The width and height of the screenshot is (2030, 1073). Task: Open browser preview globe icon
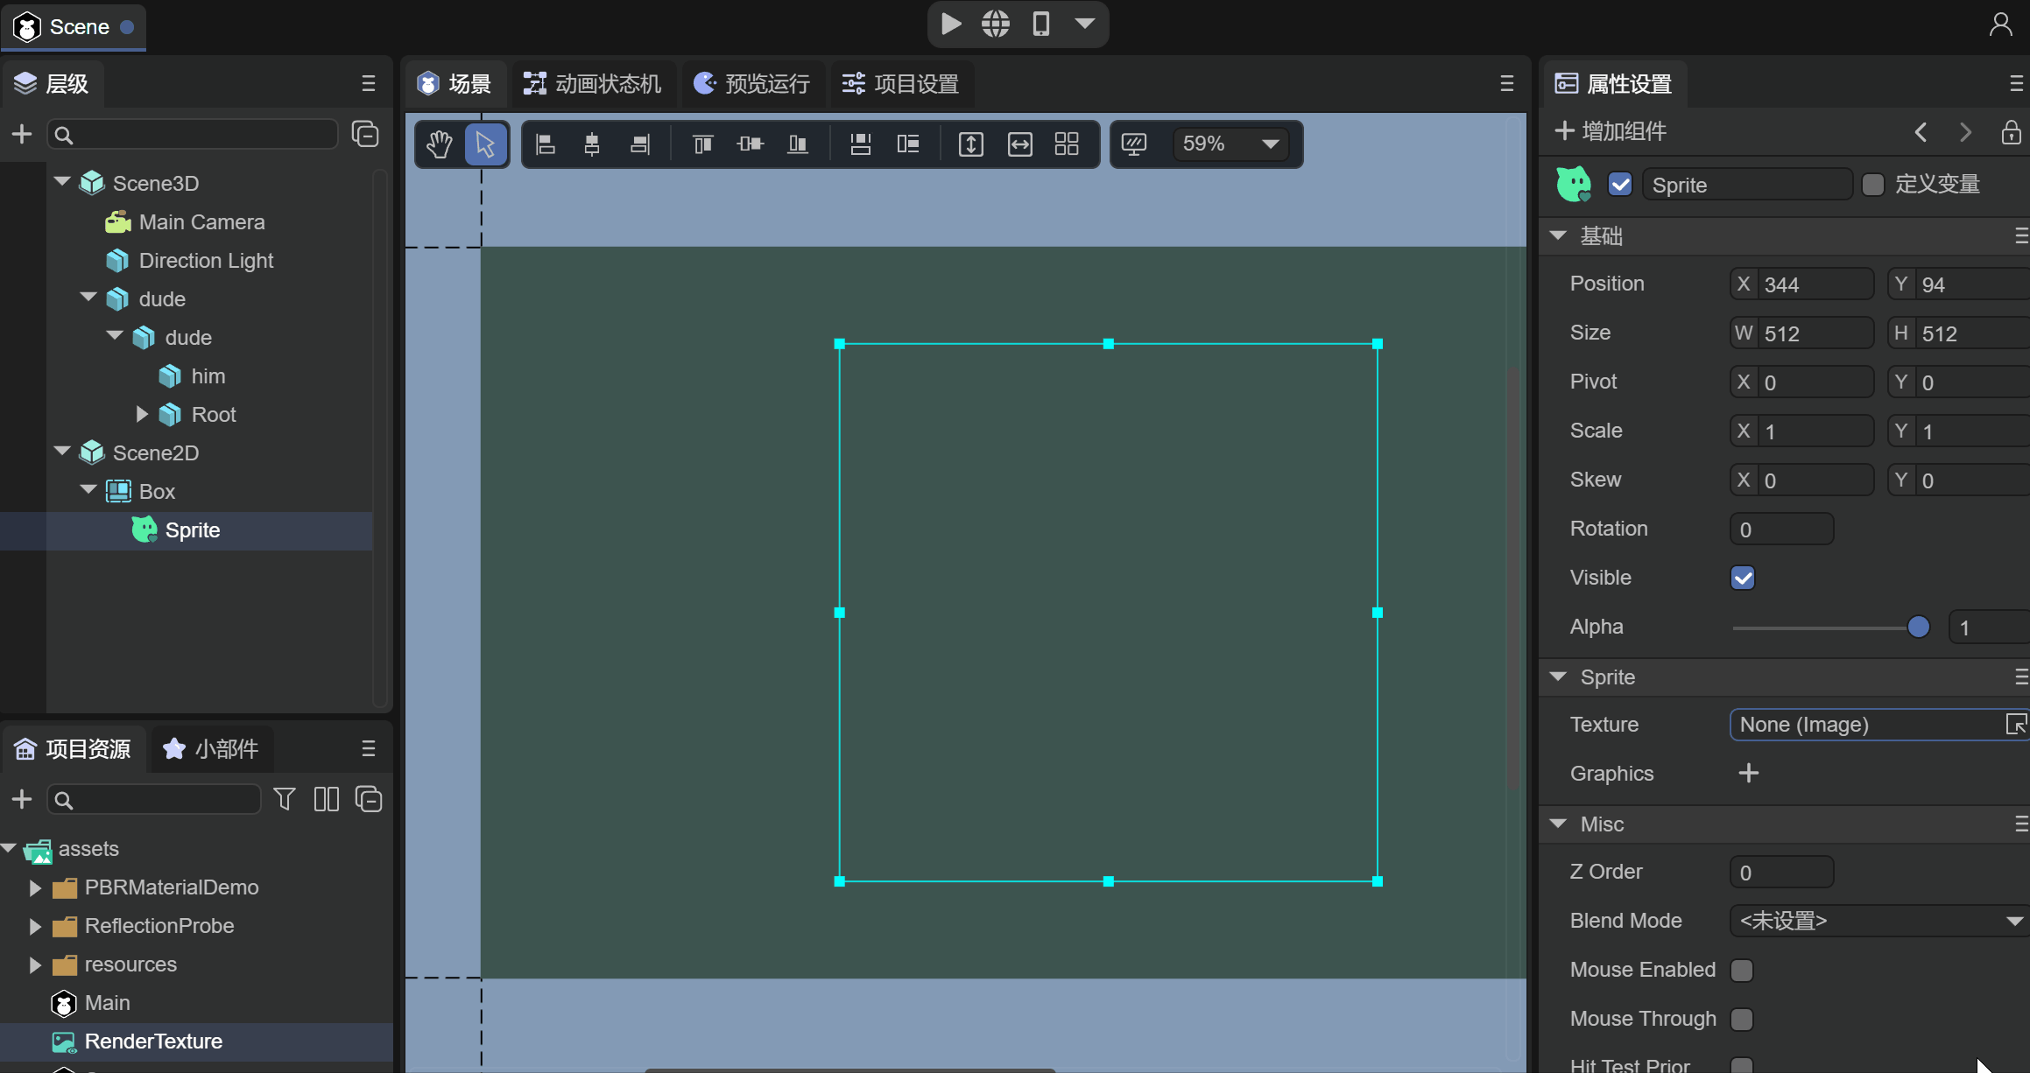click(996, 24)
